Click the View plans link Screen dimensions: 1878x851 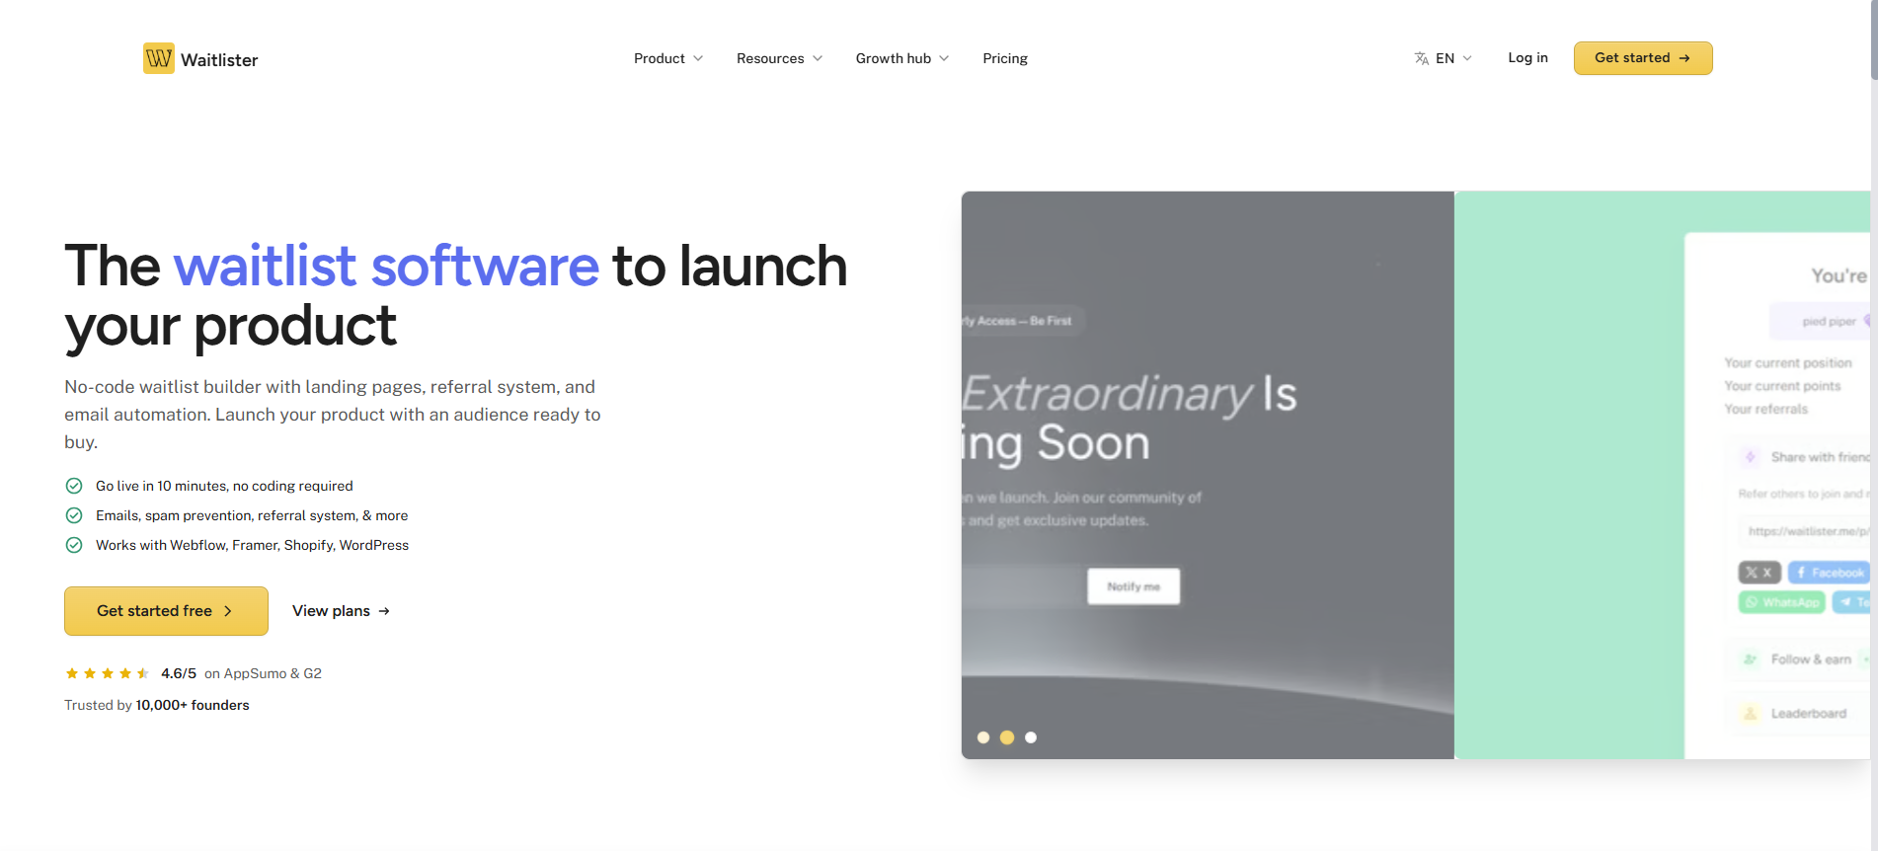341,611
